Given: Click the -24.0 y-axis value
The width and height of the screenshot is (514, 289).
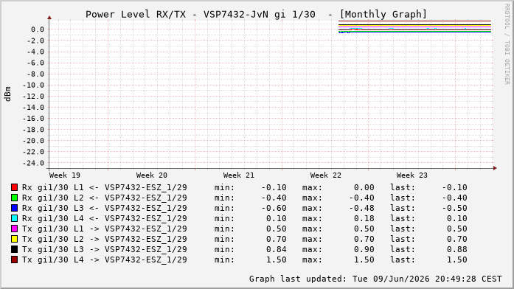Looking at the screenshot, I should (33, 163).
